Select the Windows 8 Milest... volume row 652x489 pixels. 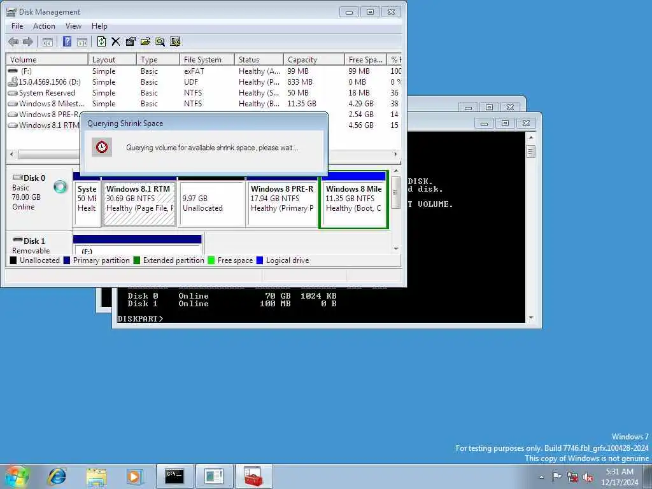point(204,104)
